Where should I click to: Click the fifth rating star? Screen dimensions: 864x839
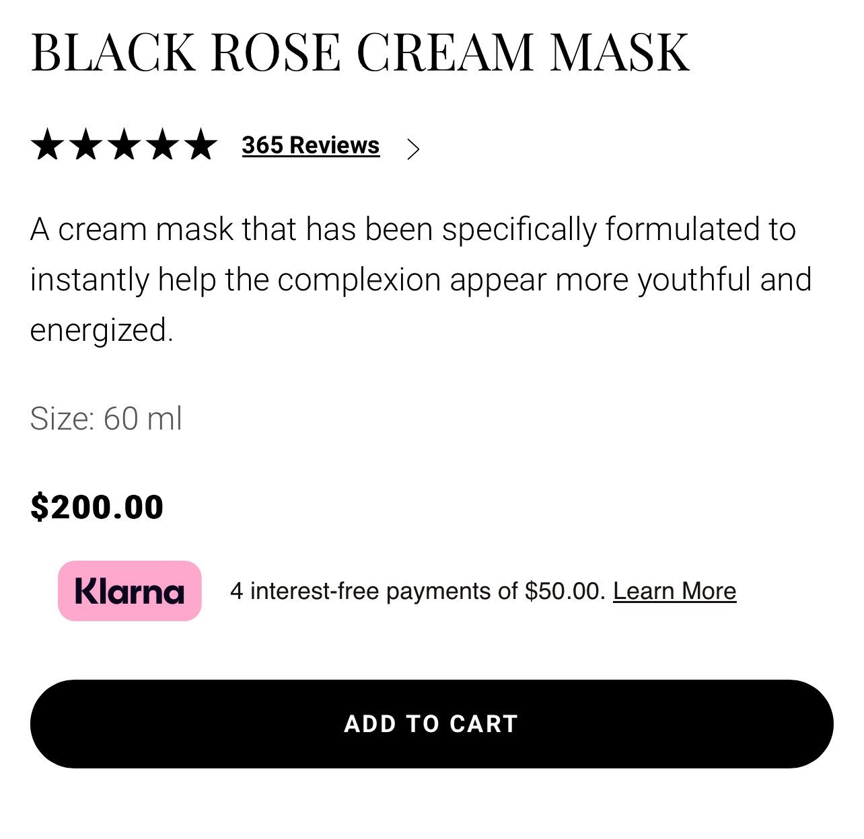[201, 145]
